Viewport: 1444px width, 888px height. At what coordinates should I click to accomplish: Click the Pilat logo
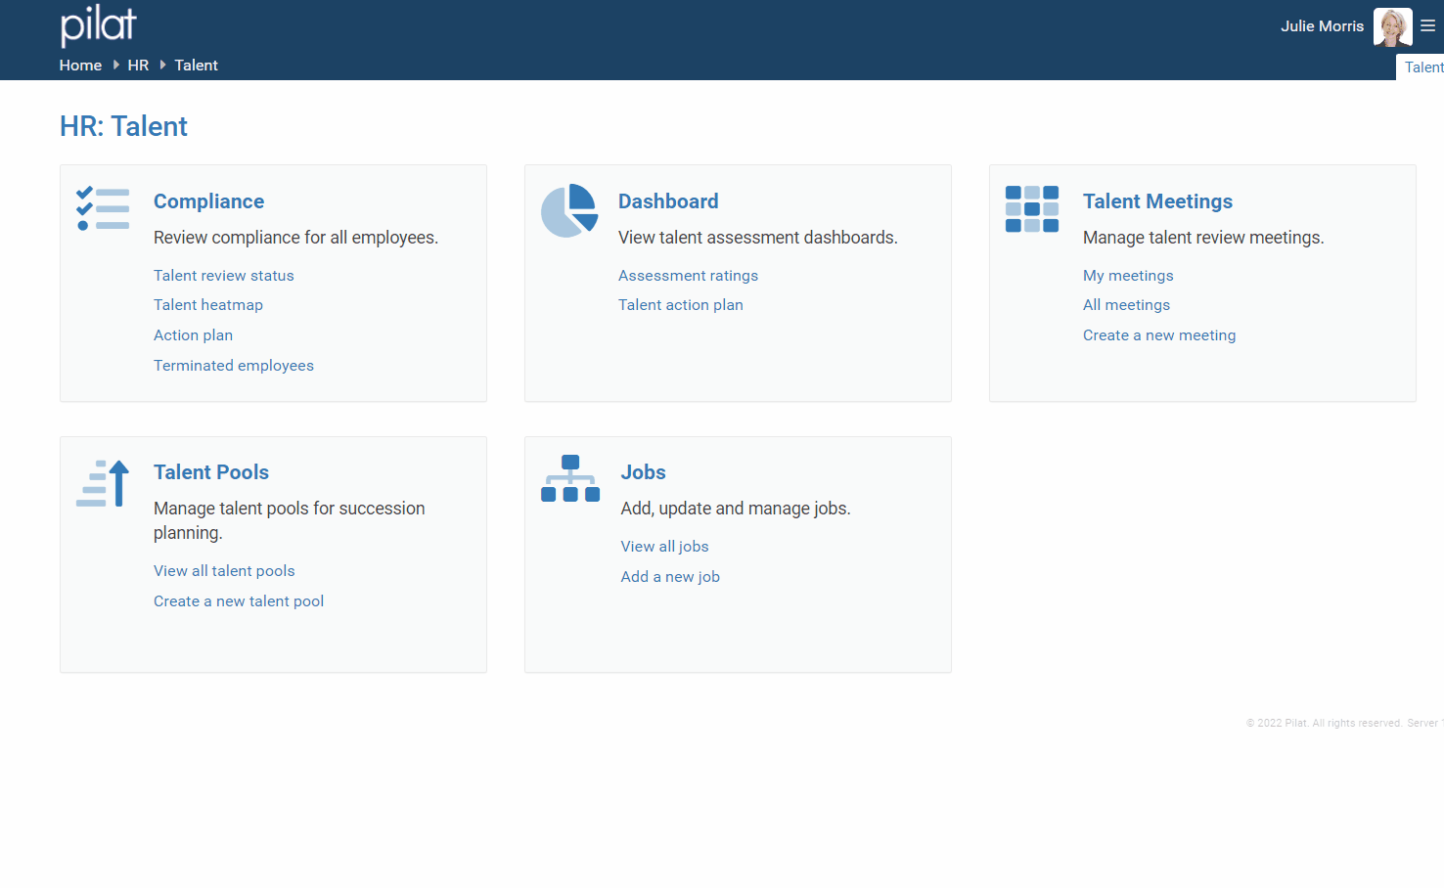click(x=98, y=25)
